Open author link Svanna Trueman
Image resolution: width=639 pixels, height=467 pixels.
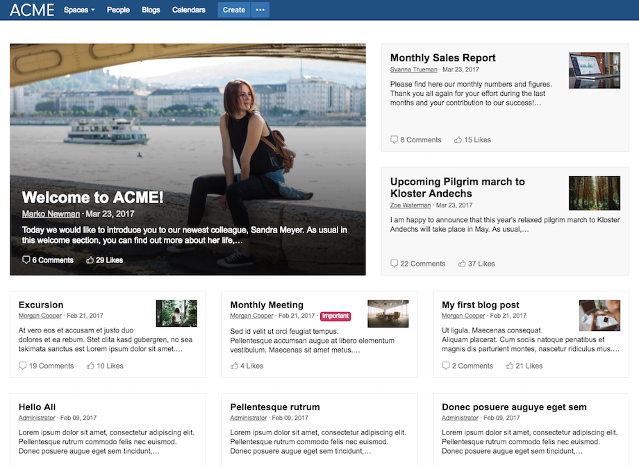414,69
